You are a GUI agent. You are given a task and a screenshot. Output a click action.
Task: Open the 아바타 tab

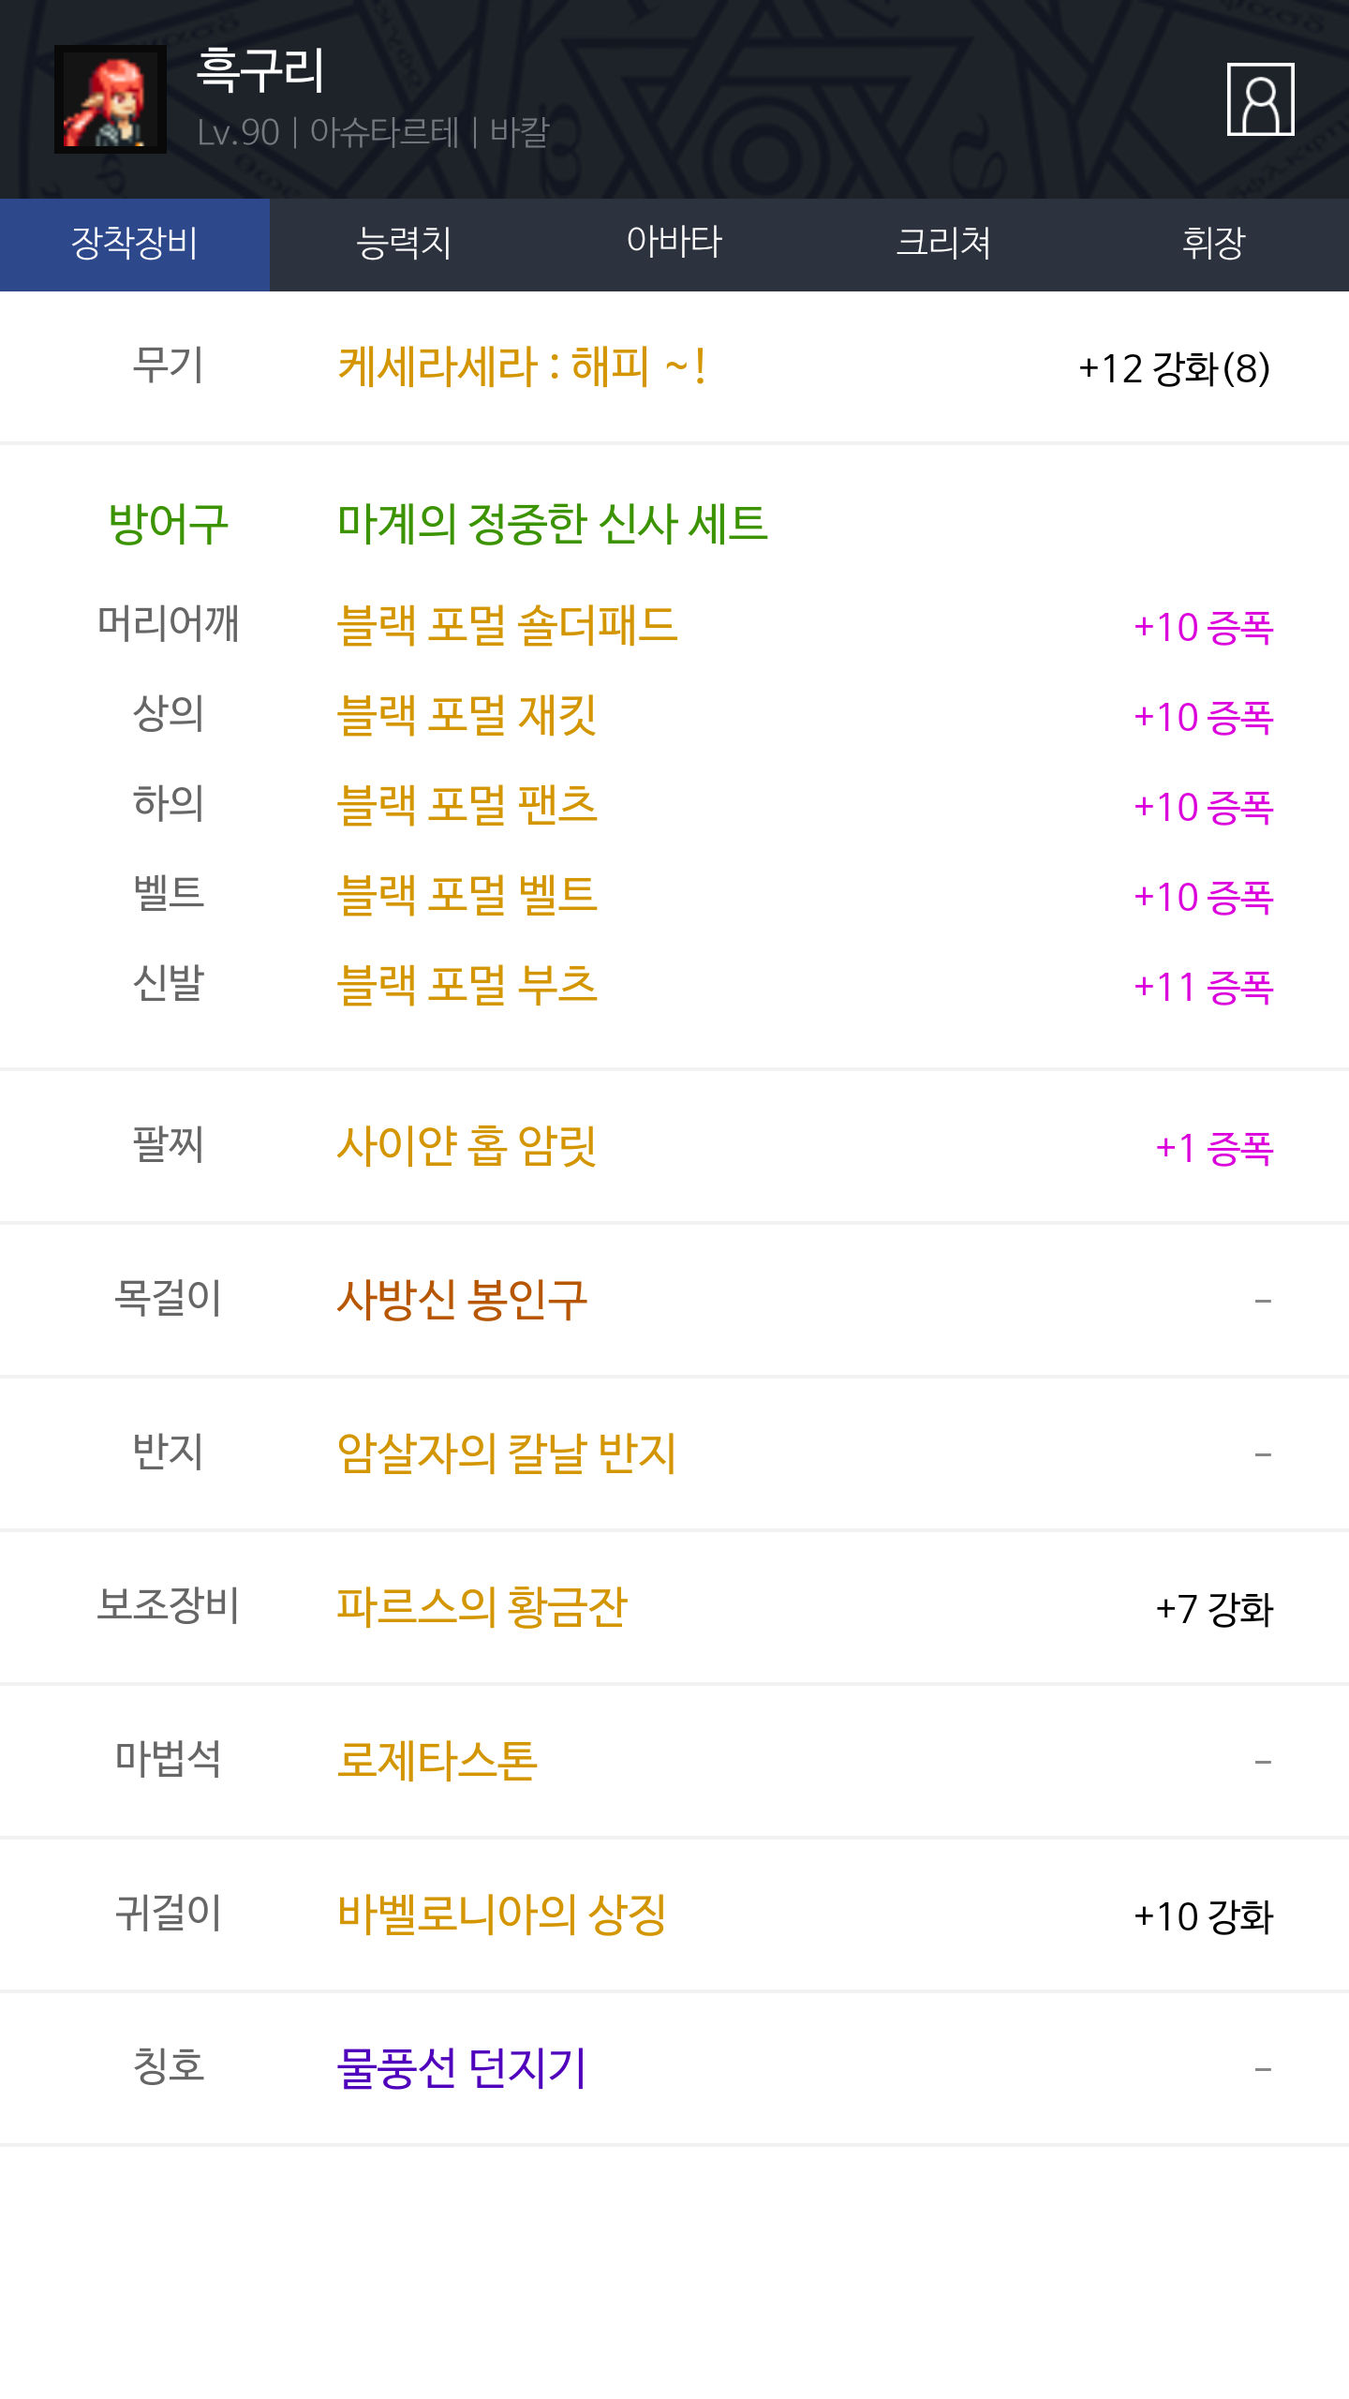click(674, 244)
